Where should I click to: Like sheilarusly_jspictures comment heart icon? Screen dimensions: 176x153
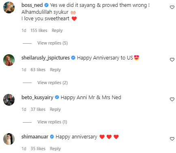[172, 59]
